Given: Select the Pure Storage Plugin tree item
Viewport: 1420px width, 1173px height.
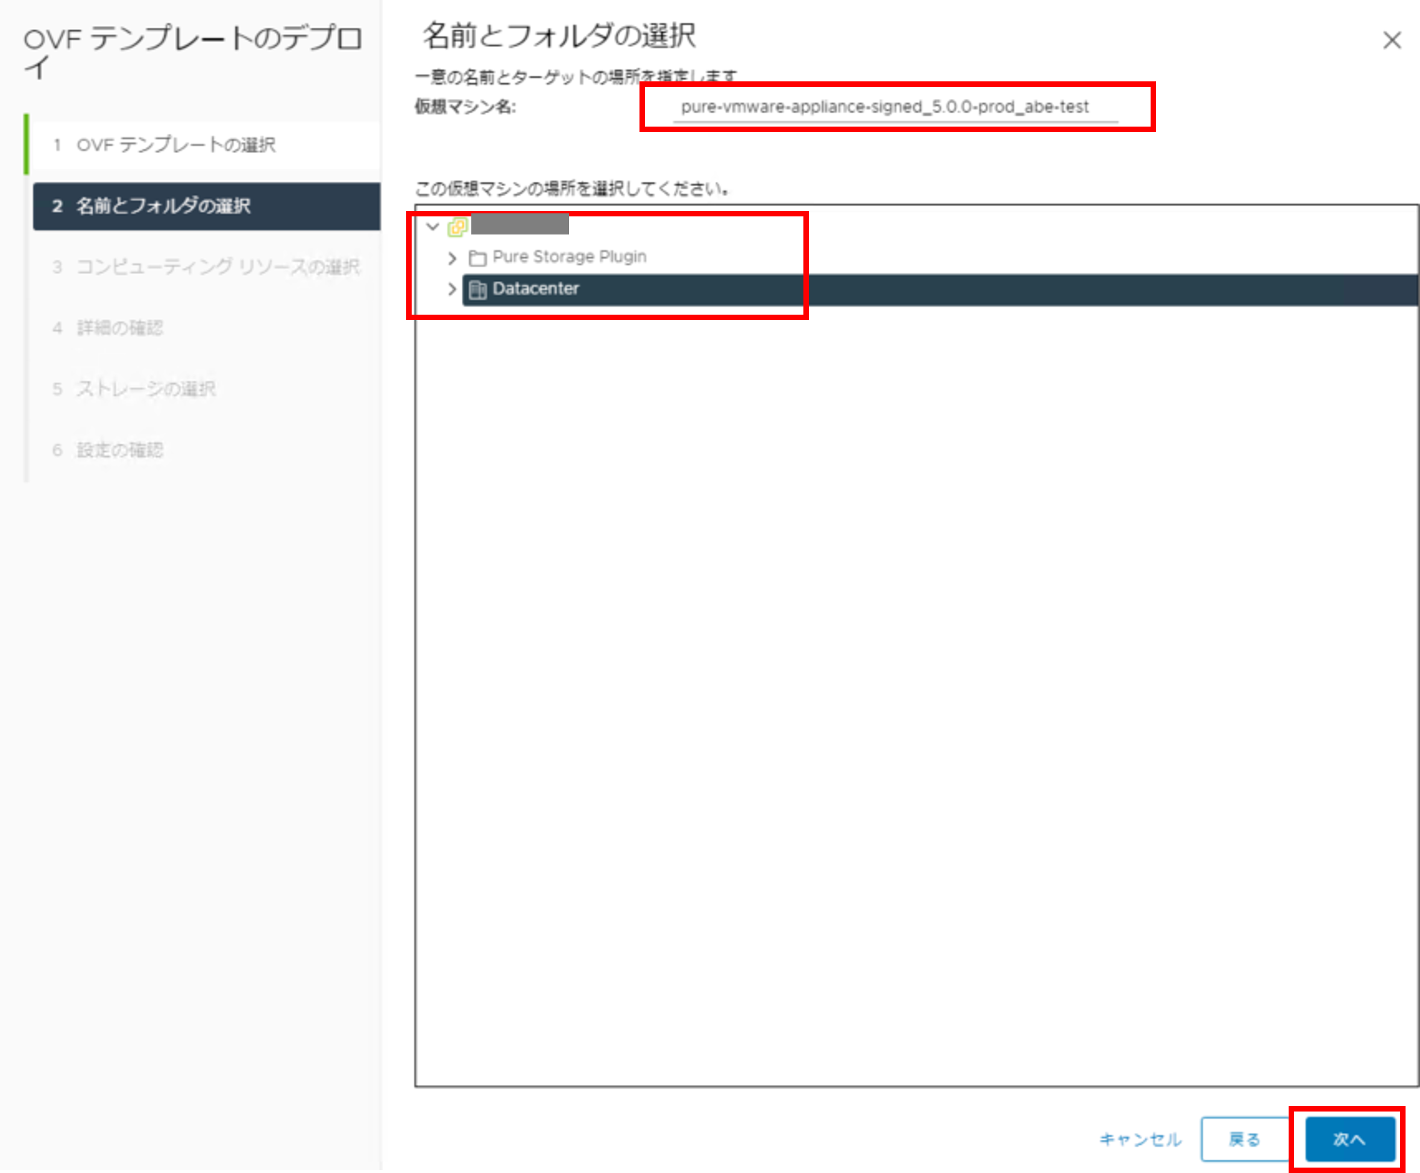Looking at the screenshot, I should pos(569,257).
